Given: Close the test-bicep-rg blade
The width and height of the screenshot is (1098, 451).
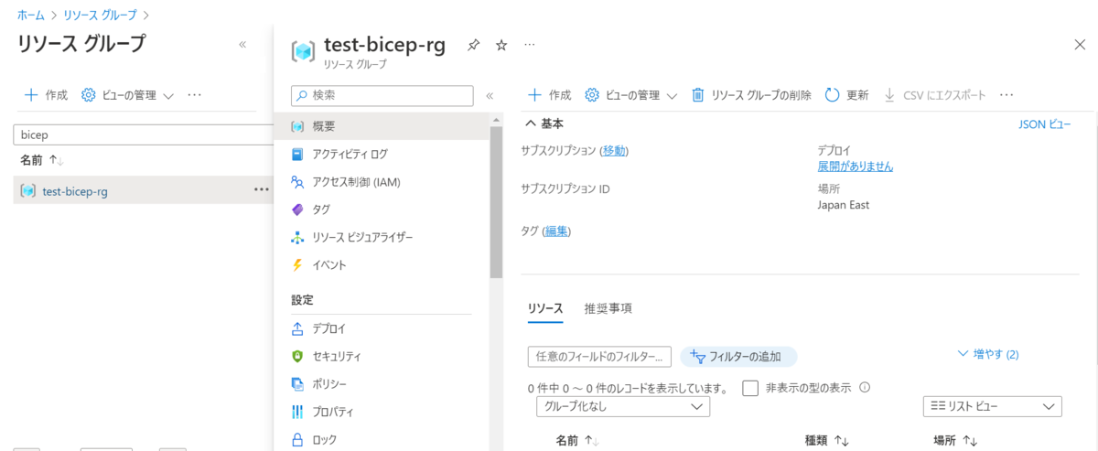Looking at the screenshot, I should (x=1079, y=45).
